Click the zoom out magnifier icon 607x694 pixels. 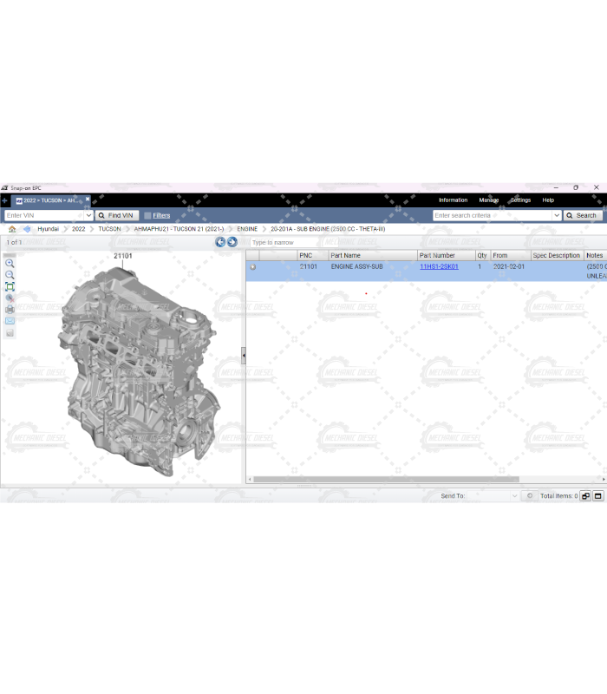coord(10,275)
